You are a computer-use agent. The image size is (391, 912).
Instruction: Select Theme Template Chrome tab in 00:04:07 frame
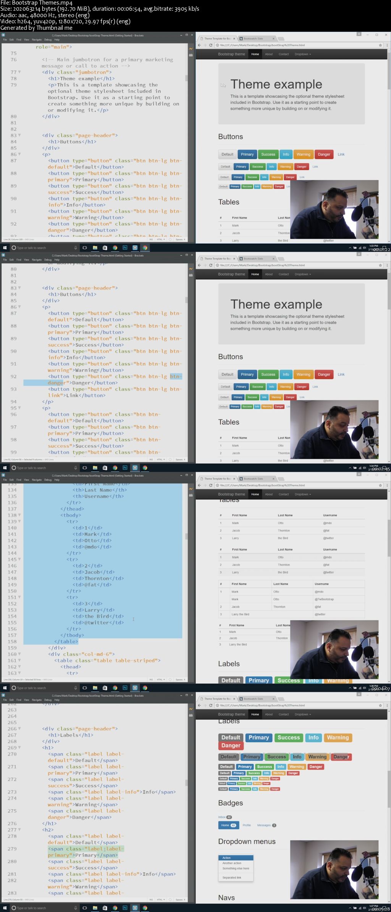(218, 479)
